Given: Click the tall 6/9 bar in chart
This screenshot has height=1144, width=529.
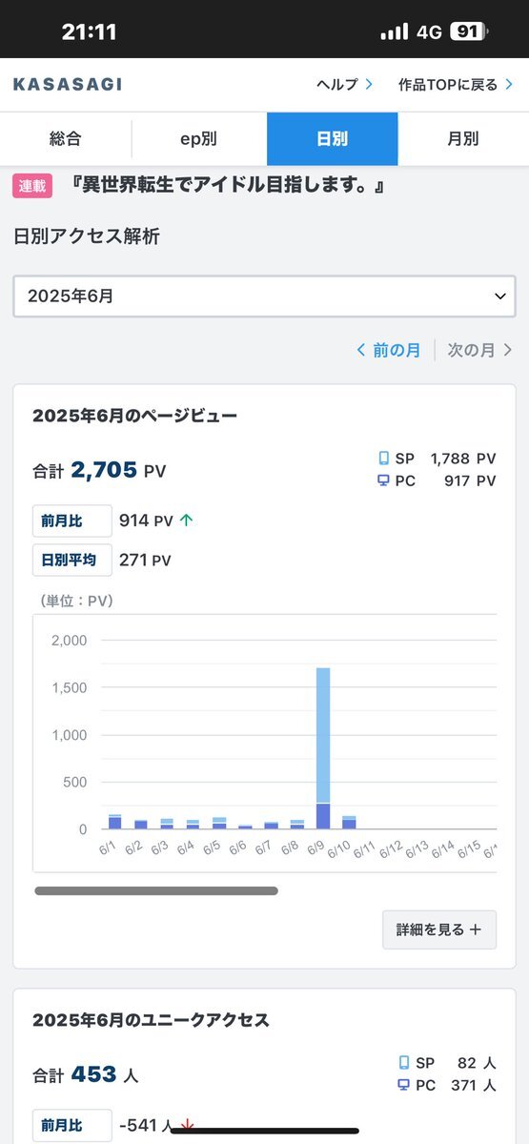Looking at the screenshot, I should pyautogui.click(x=323, y=748).
